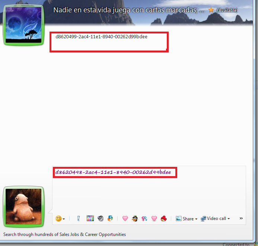Insert the gender symbols emoticon
The image size is (258, 246).
coord(144,219)
